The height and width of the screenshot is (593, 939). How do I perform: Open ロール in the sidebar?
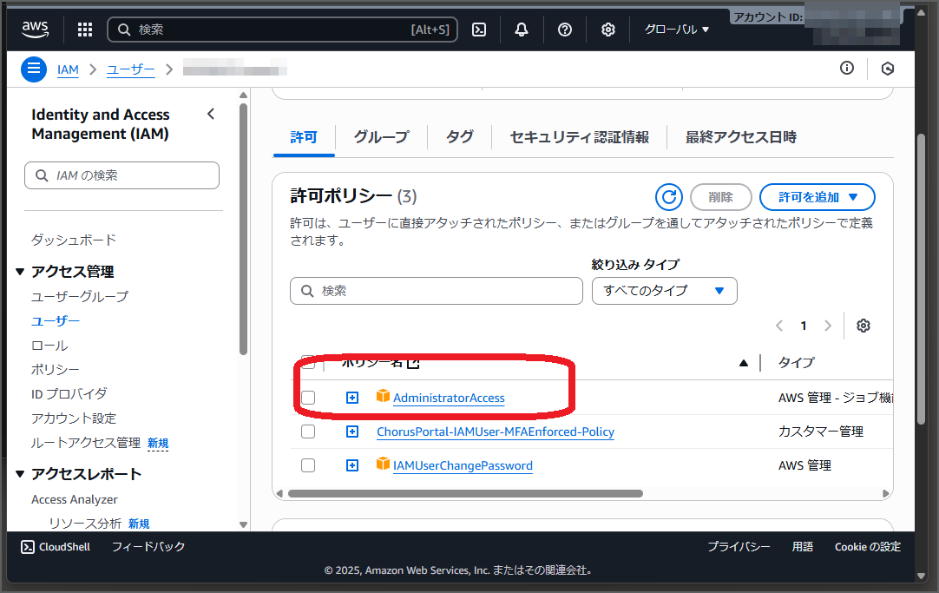tap(49, 346)
